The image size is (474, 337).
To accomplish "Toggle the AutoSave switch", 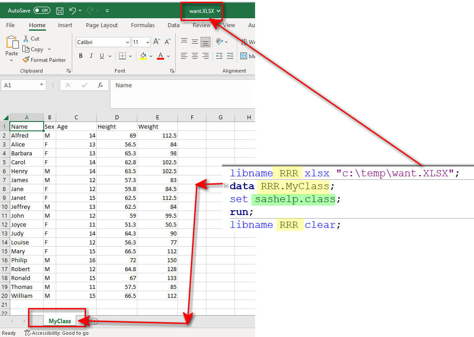I will tap(42, 10).
